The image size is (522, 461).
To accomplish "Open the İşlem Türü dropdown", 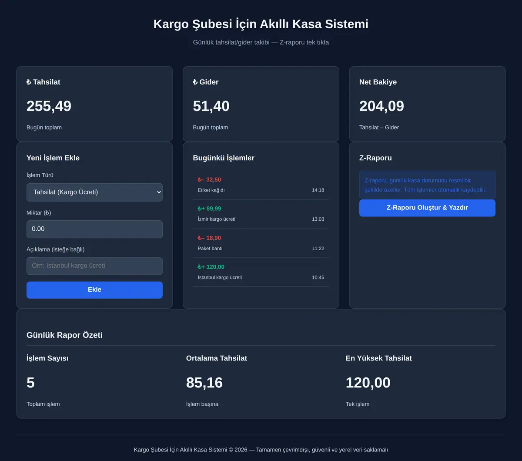I will pos(94,192).
